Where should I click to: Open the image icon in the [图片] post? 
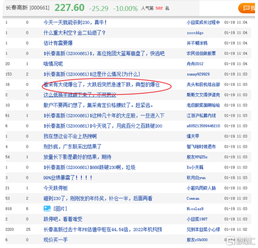coord(47,208)
